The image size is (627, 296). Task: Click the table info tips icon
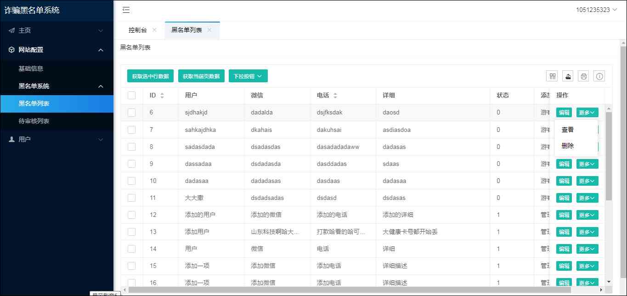[599, 76]
